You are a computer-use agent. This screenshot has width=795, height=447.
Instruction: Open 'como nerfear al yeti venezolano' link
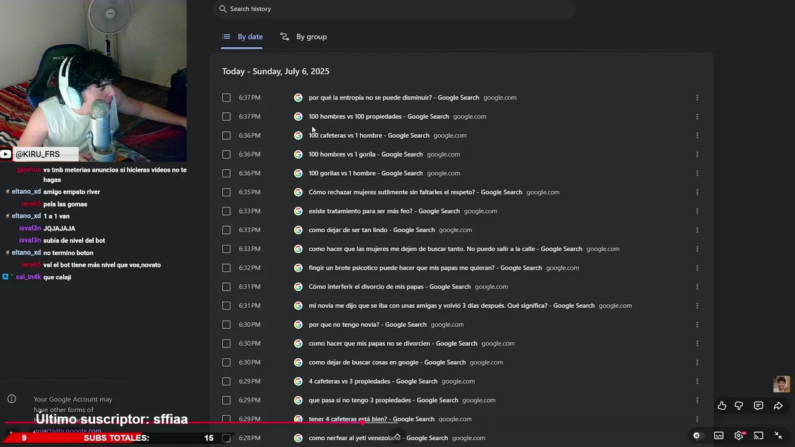[x=378, y=438]
